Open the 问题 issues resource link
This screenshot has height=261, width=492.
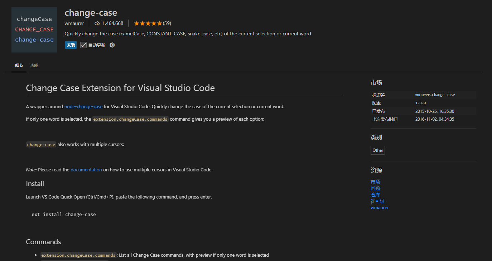(375, 188)
